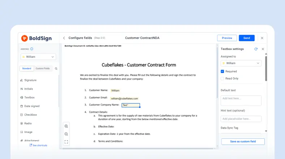Open the Assignee William dropdown

pos(38,57)
